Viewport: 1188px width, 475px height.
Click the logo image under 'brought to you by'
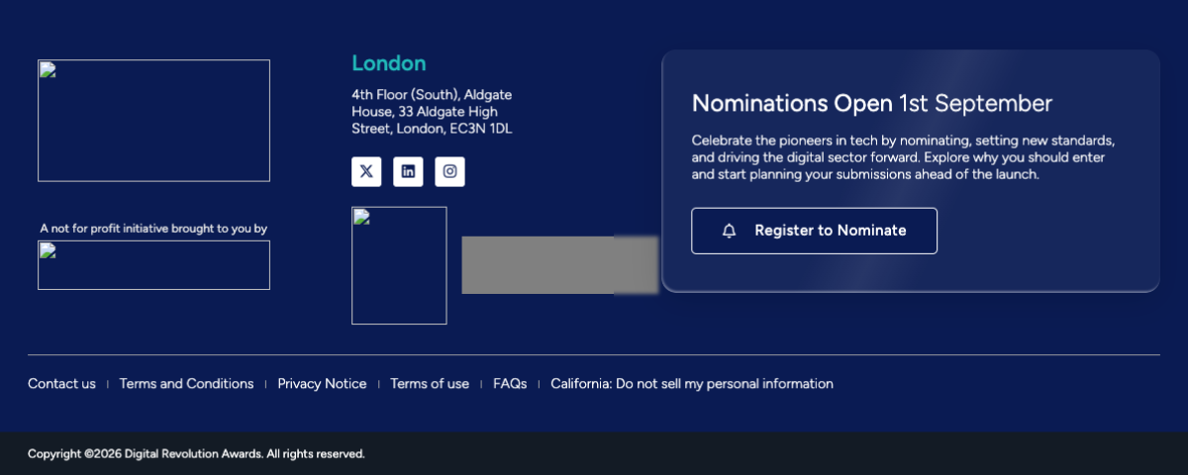point(153,265)
